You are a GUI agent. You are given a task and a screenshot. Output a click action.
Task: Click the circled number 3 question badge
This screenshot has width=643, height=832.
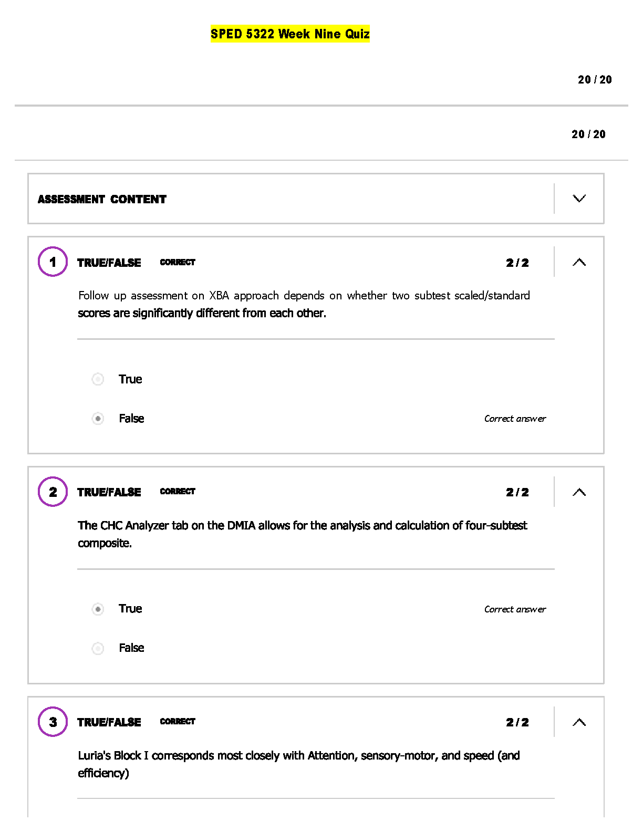click(53, 722)
